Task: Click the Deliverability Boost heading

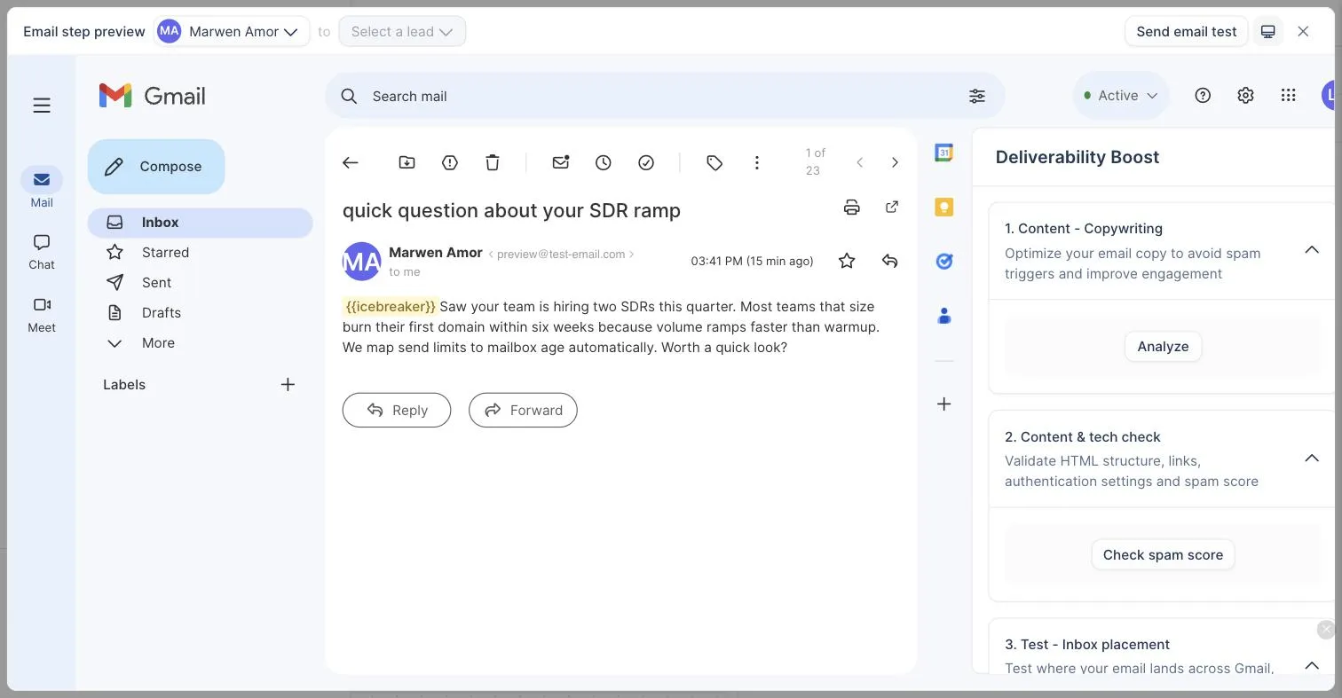Action: click(1078, 157)
